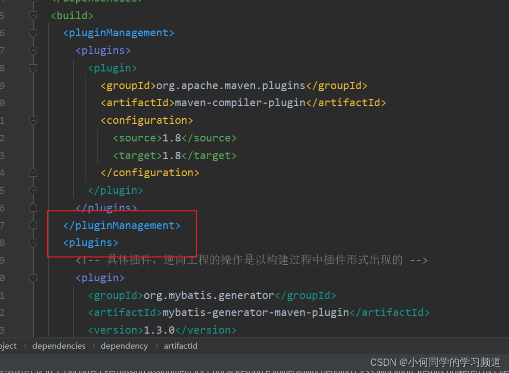The image size is (509, 373).
Task: Click the fold marker near target 1.8 line
Action: coord(33,155)
